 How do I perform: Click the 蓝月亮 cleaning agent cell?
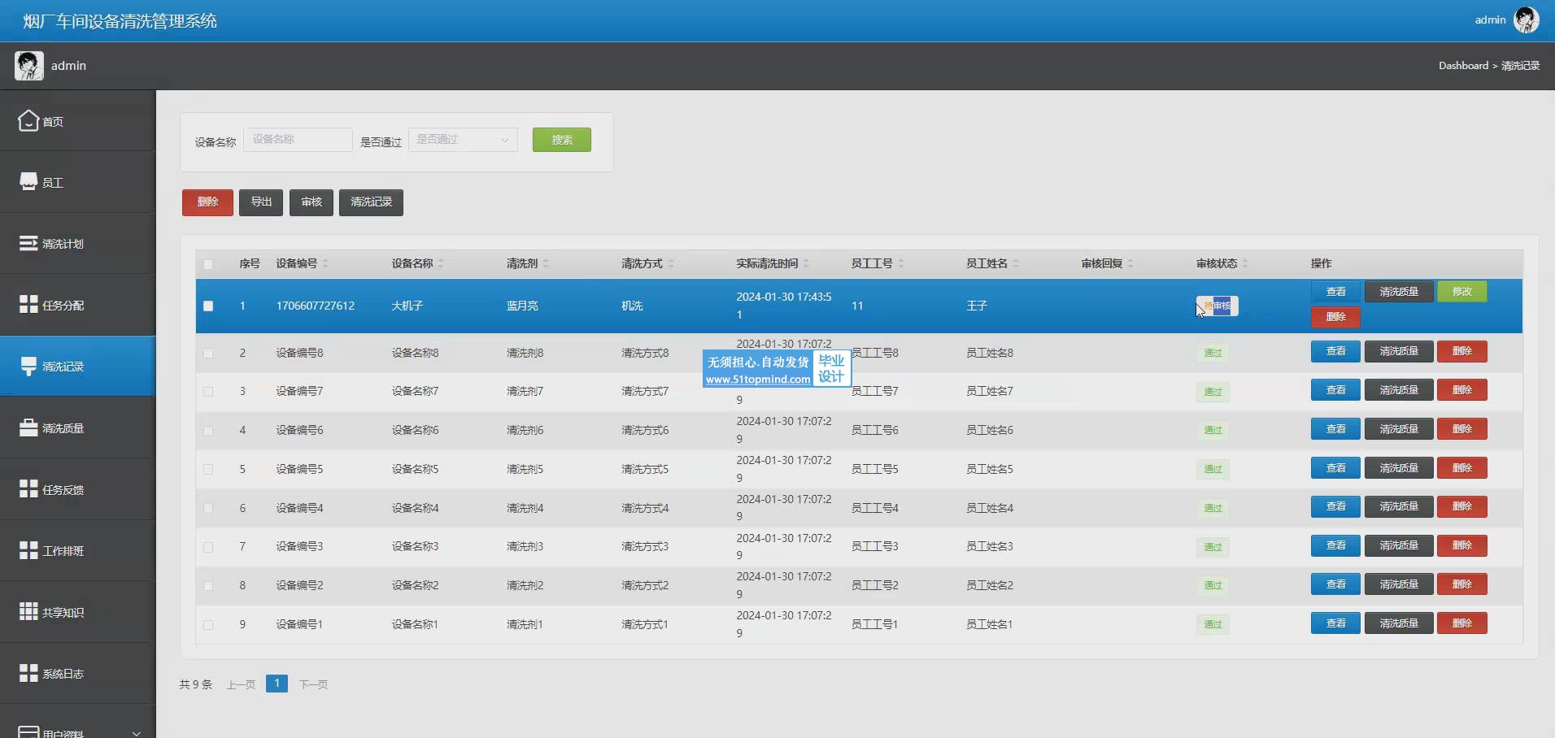coord(522,306)
